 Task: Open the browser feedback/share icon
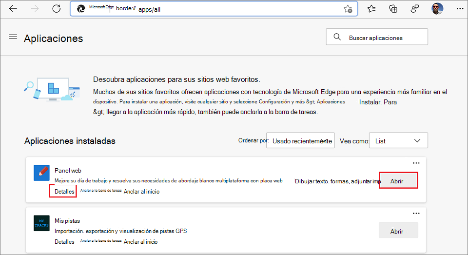pyautogui.click(x=414, y=9)
